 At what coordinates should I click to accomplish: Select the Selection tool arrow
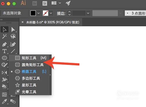pyautogui.click(x=4, y=30)
